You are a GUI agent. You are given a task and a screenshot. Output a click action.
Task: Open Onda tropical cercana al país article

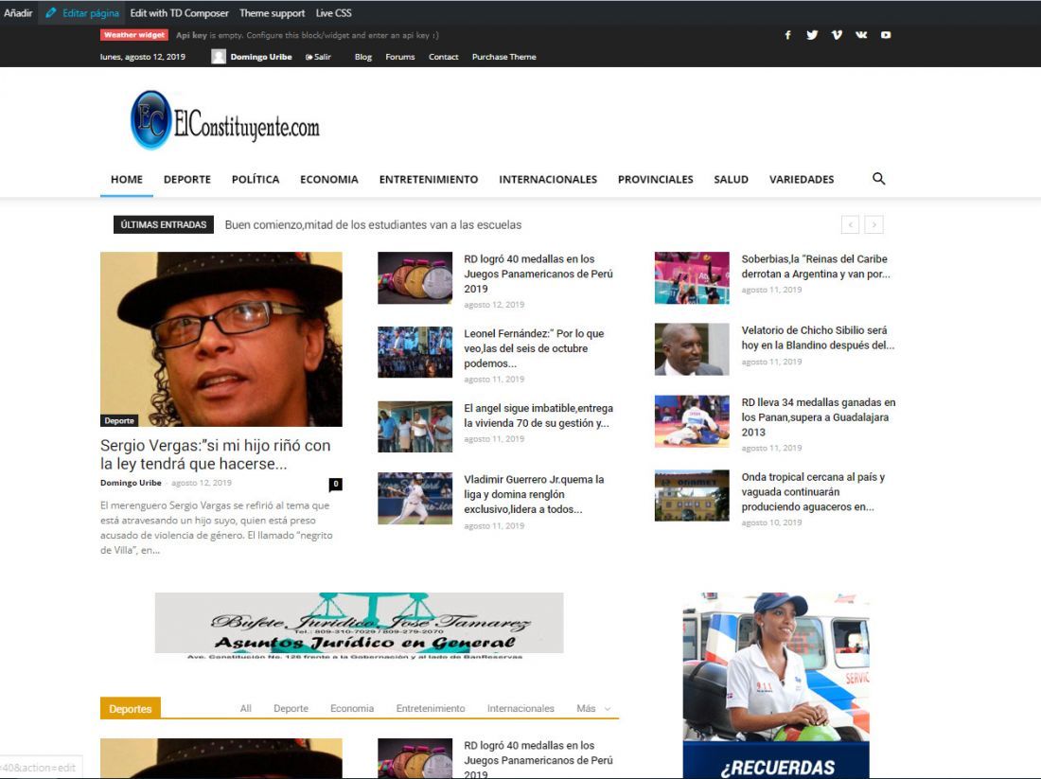[x=813, y=491]
